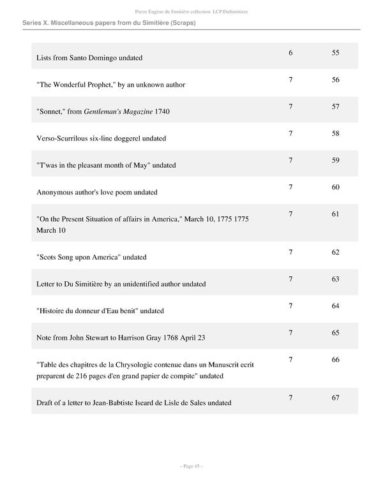This screenshot has height=495, width=383.
Task: Click the "Lists from Santo Domingo undated" entry
Action: 89,58
